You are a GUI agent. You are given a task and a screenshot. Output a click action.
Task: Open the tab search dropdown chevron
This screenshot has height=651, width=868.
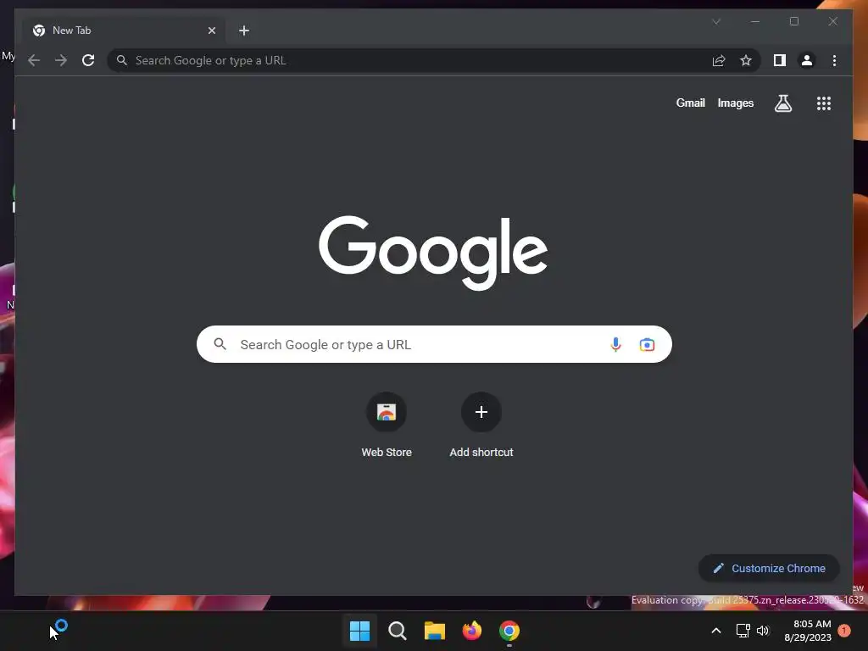[x=716, y=21]
